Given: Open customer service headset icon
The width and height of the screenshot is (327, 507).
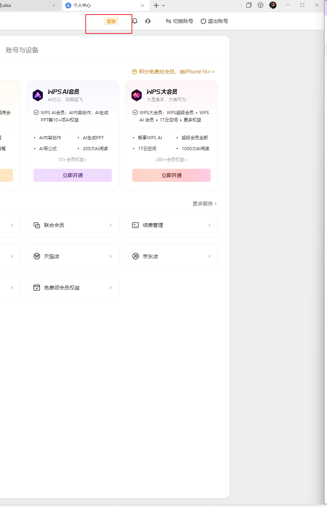Looking at the screenshot, I should [148, 21].
